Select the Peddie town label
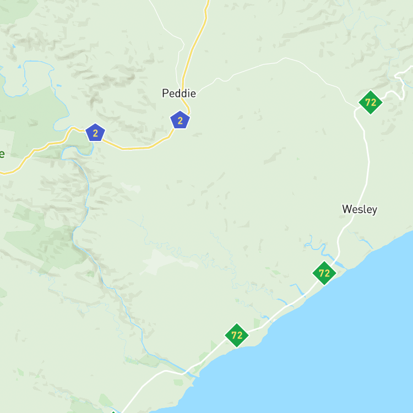The width and height of the screenshot is (413, 413). [179, 93]
